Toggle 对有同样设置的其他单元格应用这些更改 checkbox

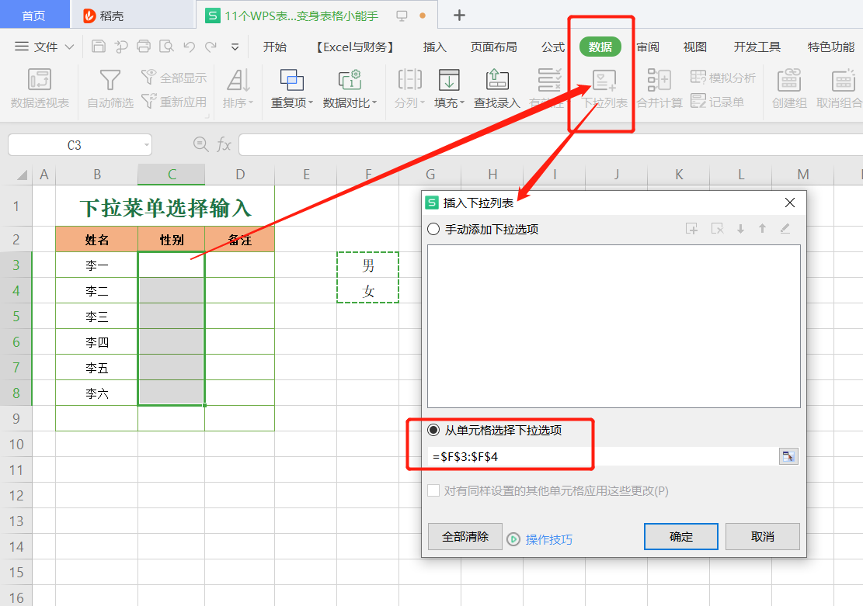point(433,490)
